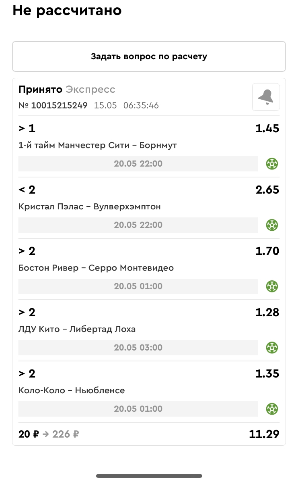Tap the Не рассчитано page heading
This screenshot has width=298, height=484.
tap(67, 10)
